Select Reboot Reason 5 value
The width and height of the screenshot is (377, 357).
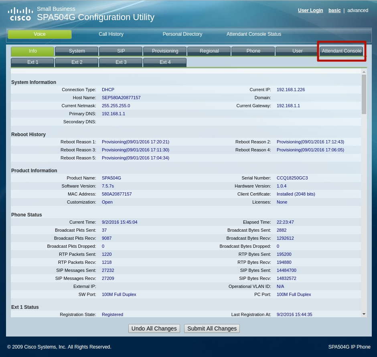point(136,158)
